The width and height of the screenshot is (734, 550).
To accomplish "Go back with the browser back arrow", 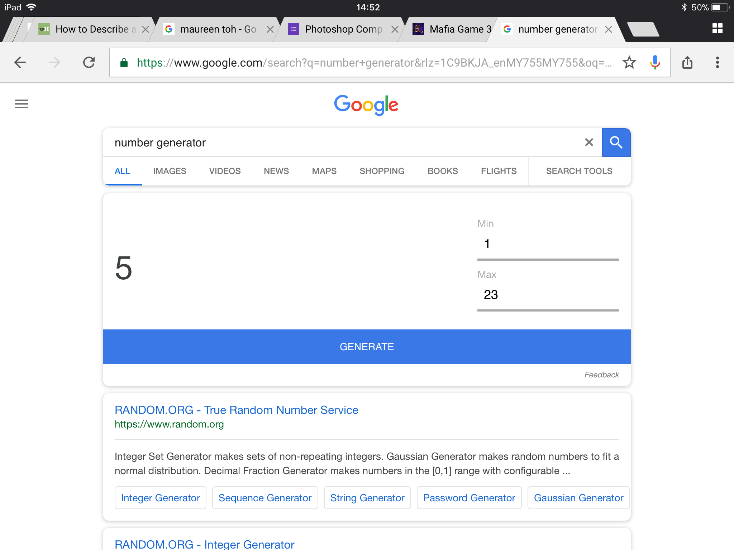I will (x=20, y=63).
